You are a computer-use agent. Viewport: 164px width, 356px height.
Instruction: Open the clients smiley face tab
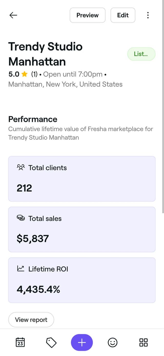tap(112, 342)
